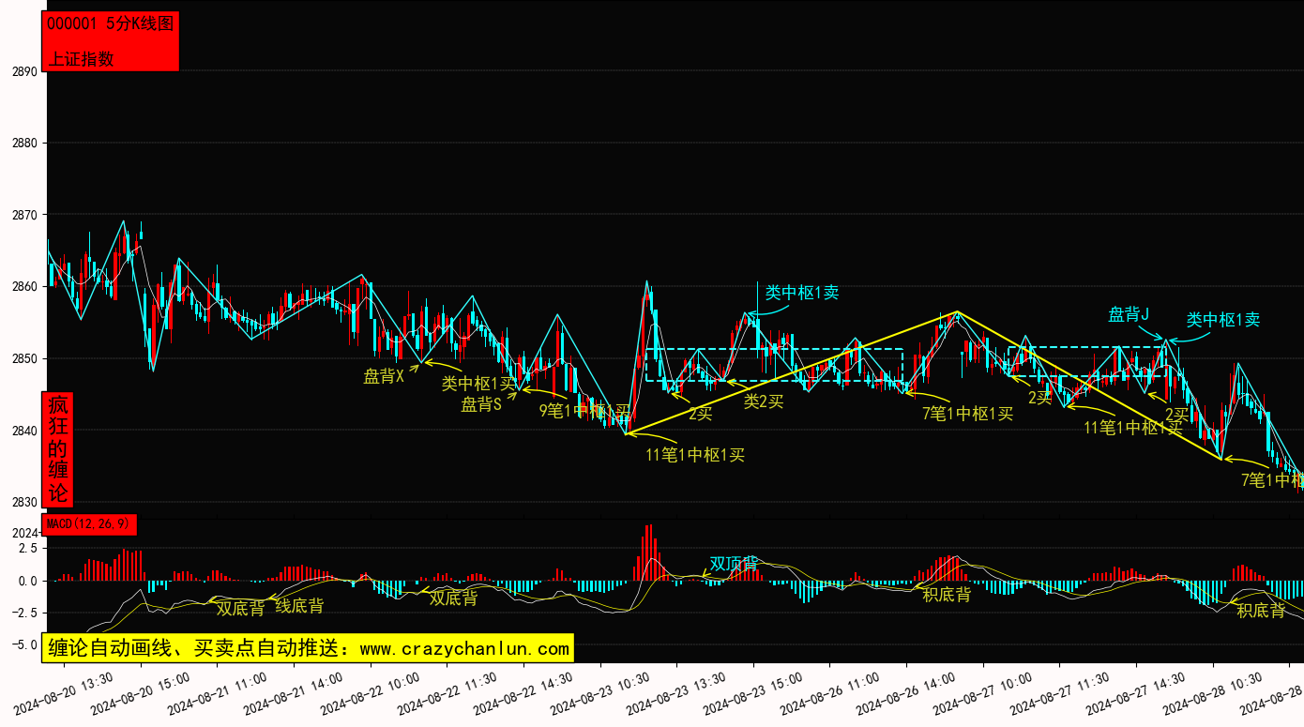Select the 盘背S signal annotation
The height and width of the screenshot is (727, 1304).
click(481, 404)
